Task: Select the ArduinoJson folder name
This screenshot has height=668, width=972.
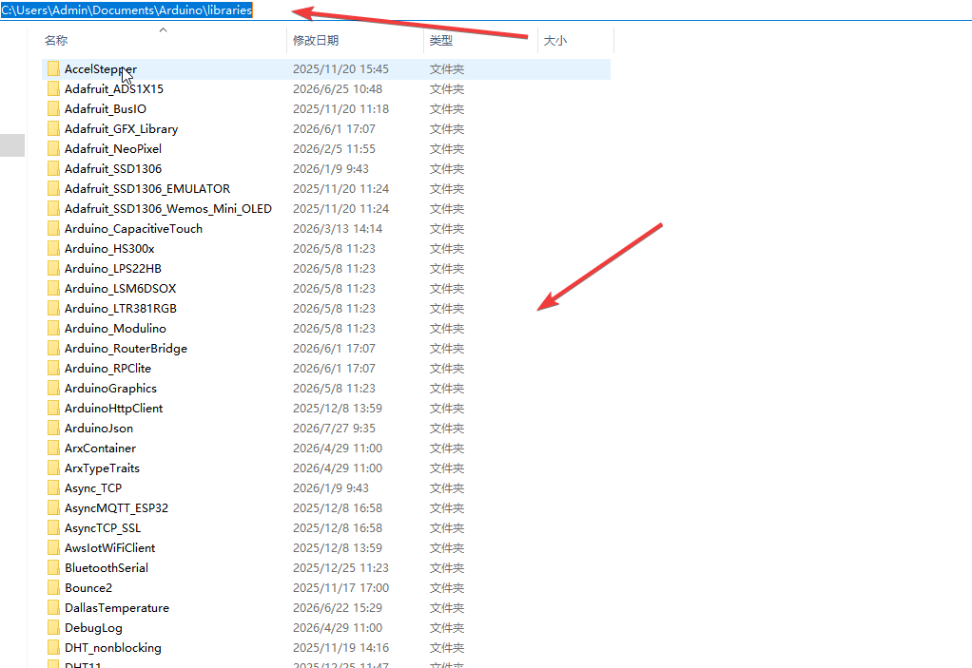Action: point(99,429)
